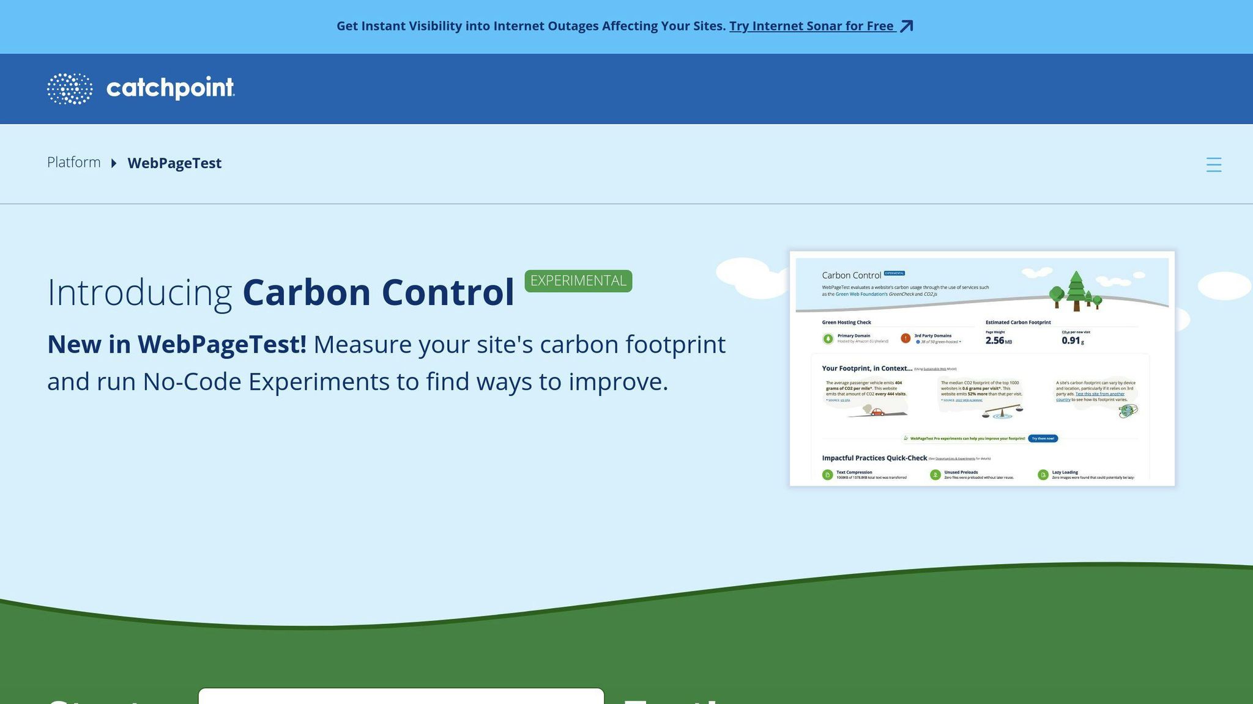This screenshot has width=1253, height=704.
Task: Focus the URL input field at bottom
Action: [401, 696]
